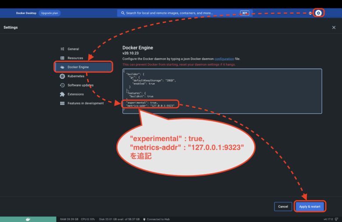Click the feedback icon in status bar

pyautogui.click(x=337, y=219)
